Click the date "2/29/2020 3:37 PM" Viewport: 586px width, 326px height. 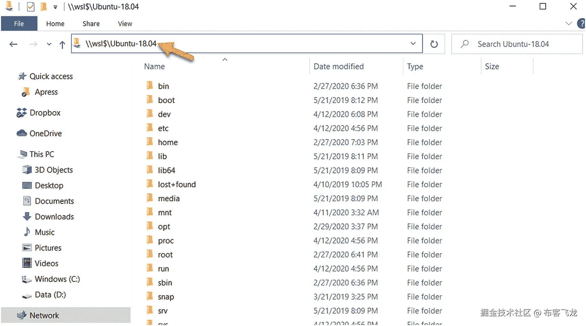[345, 227]
